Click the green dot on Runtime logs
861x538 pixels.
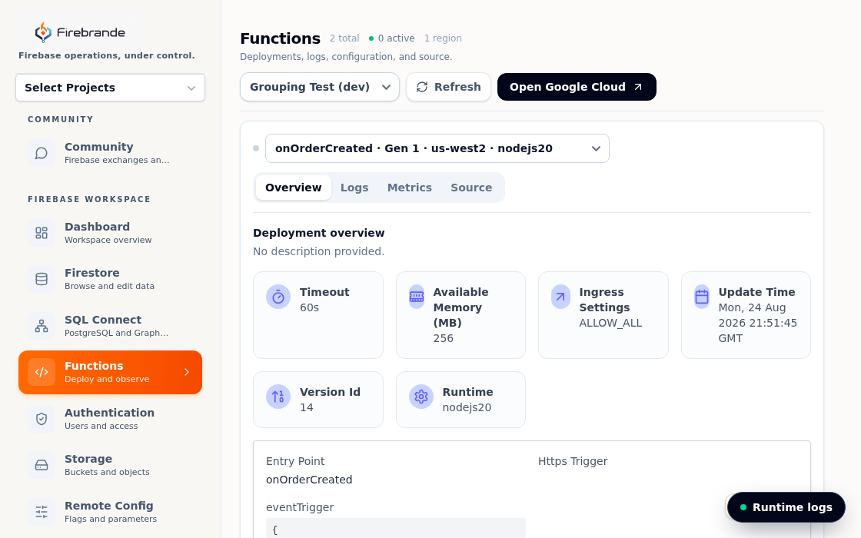click(x=743, y=507)
